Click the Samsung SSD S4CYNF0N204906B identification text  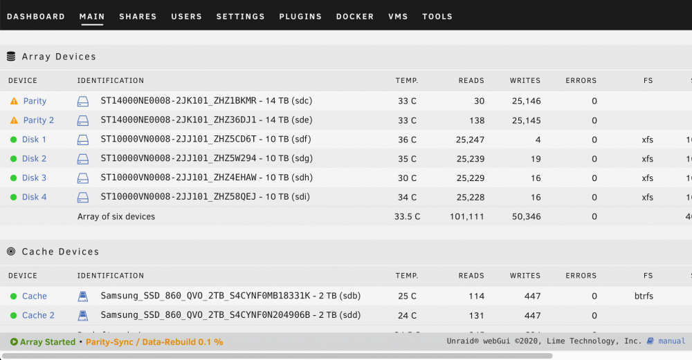[206, 315]
